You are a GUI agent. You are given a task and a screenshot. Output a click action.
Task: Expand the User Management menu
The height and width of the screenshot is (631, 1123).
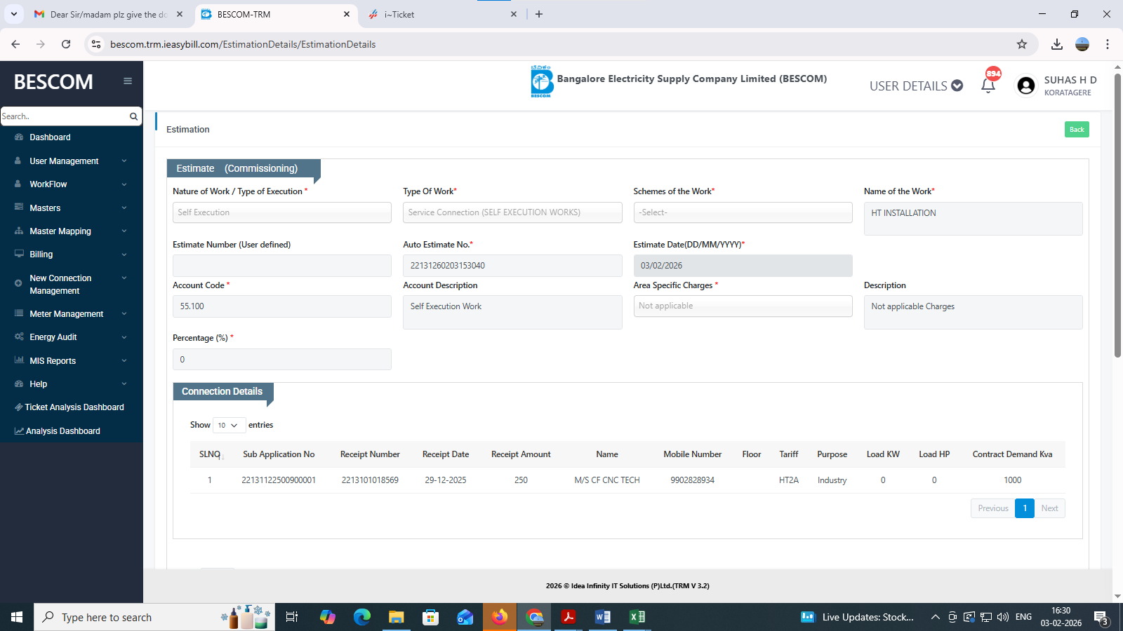coord(71,161)
